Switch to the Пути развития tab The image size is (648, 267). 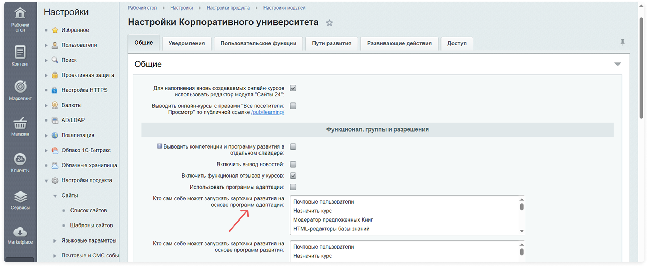331,43
